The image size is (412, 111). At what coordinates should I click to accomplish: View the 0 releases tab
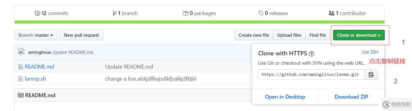tap(273, 13)
